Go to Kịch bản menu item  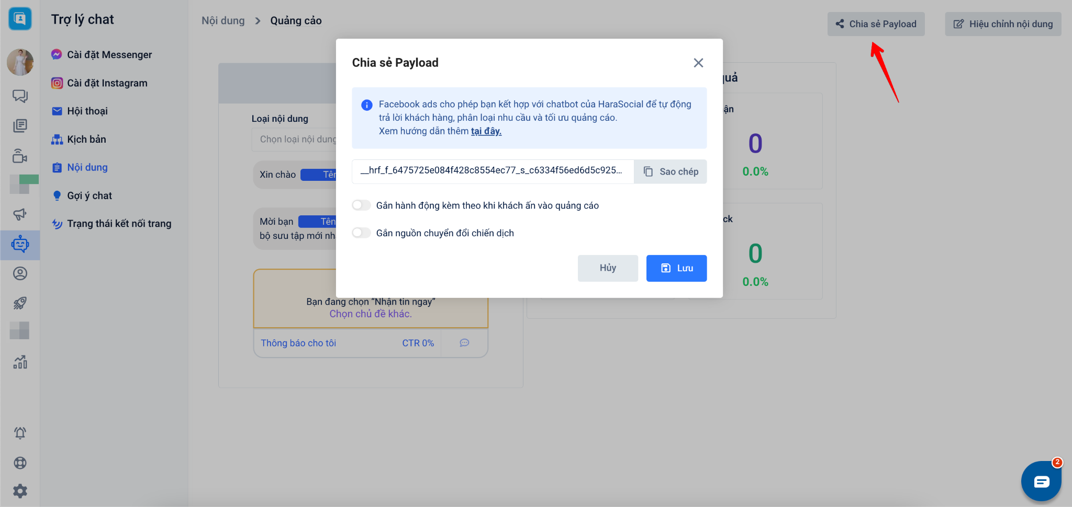click(79, 140)
